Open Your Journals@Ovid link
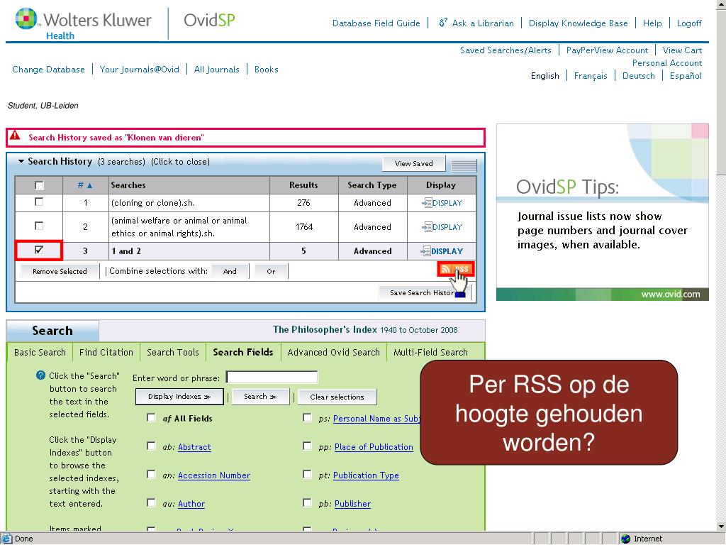Screen dimensions: 726x545 [x=140, y=70]
